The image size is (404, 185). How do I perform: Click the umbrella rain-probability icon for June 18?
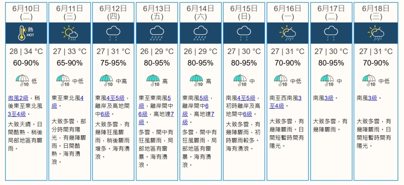(369, 81)
